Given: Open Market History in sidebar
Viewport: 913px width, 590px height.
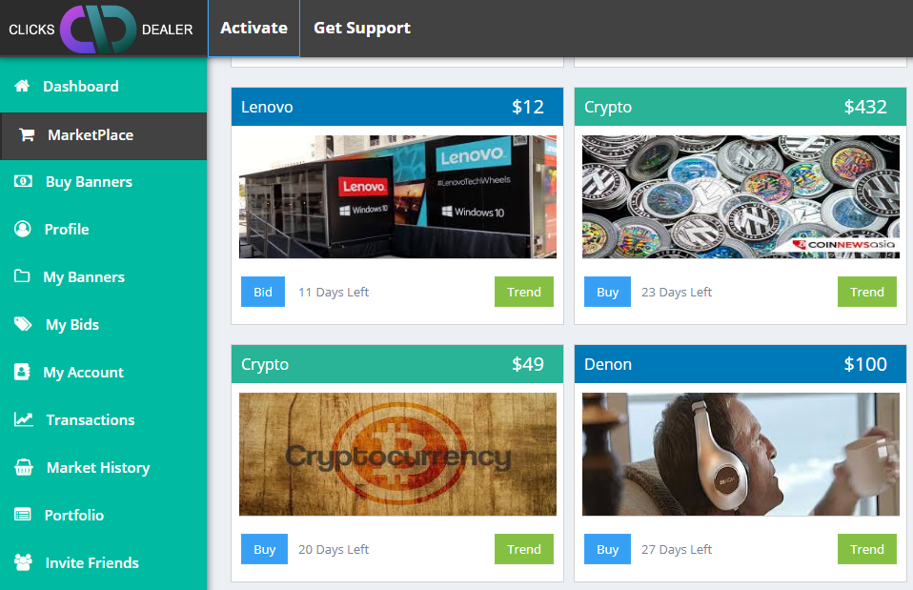Looking at the screenshot, I should (x=103, y=468).
